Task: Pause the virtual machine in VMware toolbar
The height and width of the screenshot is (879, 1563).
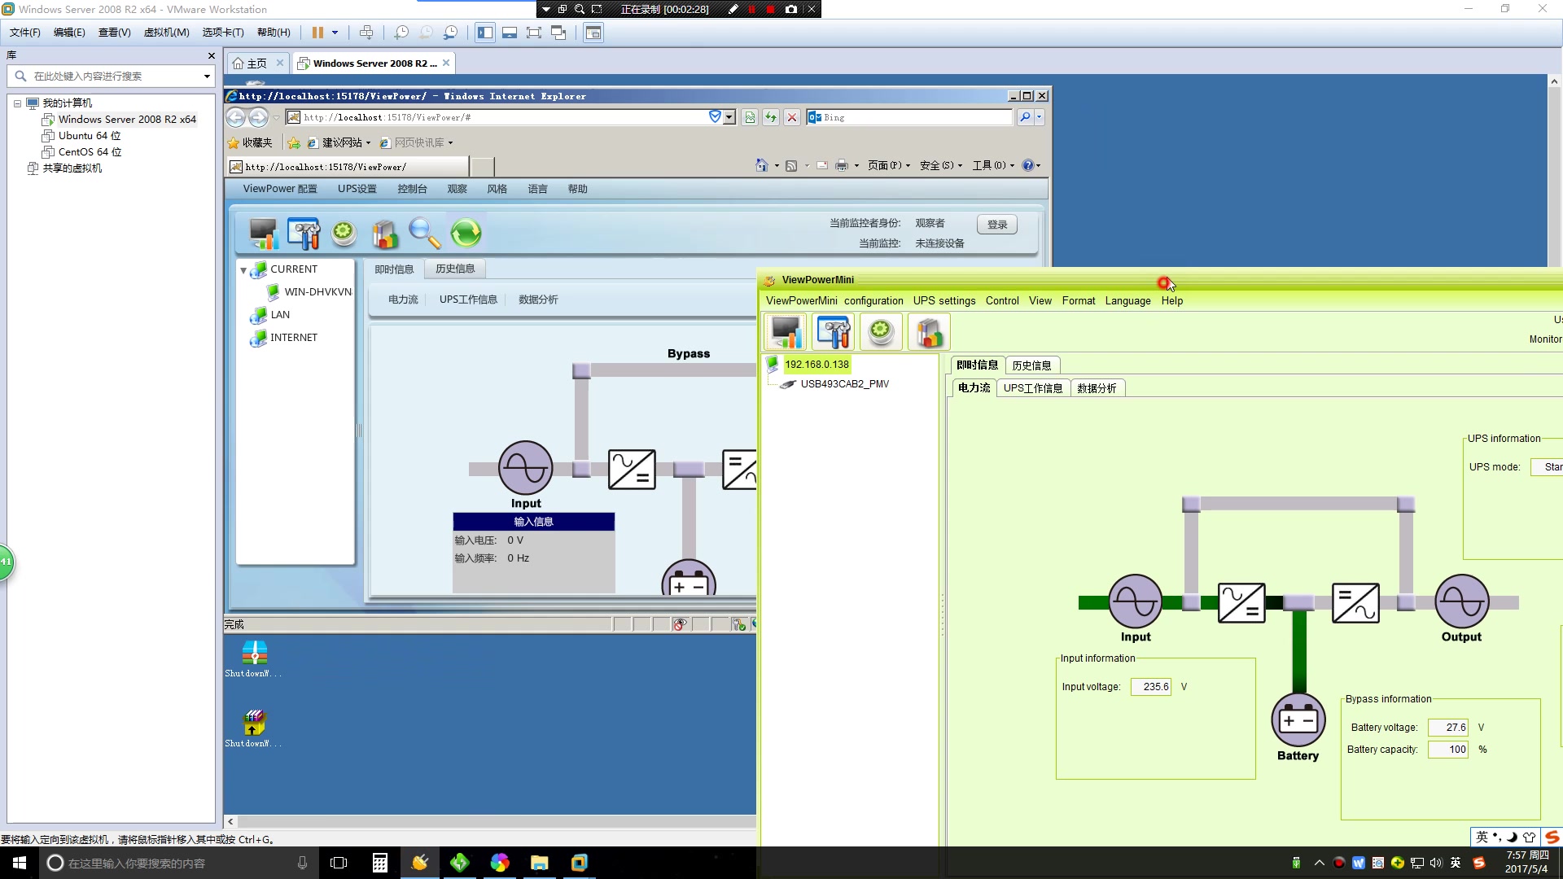Action: (317, 33)
